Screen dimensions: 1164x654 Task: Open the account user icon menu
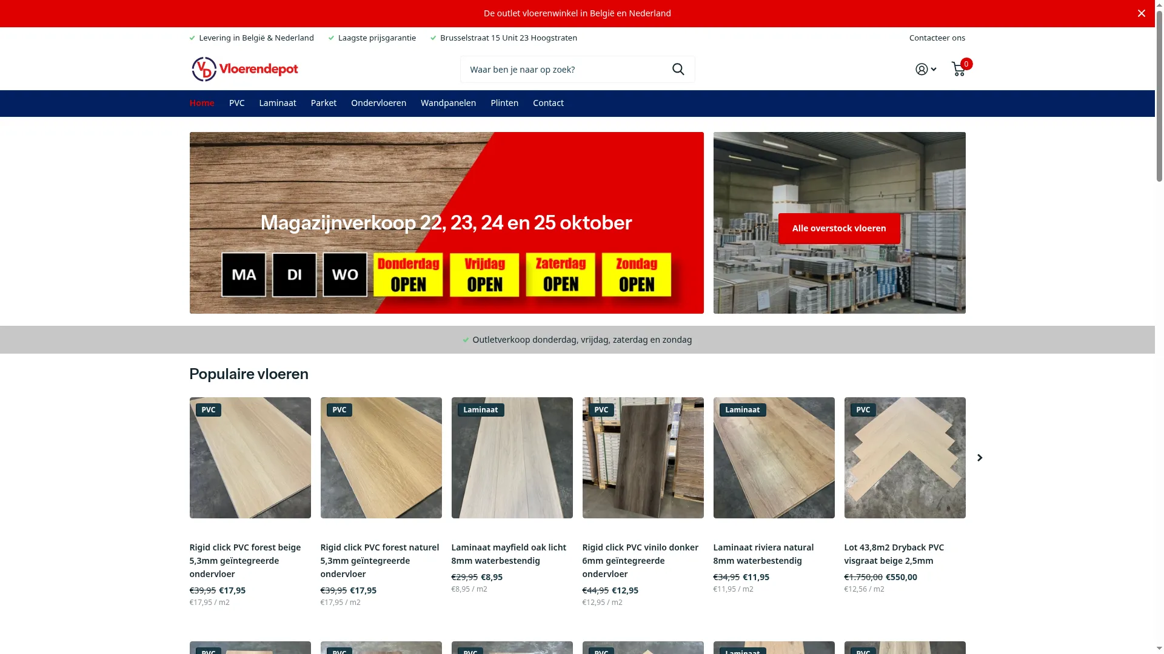(926, 70)
